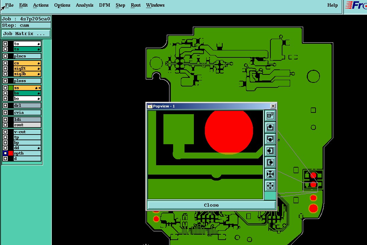367x245 pixels.
Task: Click Close button in Popview
Action: pos(211,205)
